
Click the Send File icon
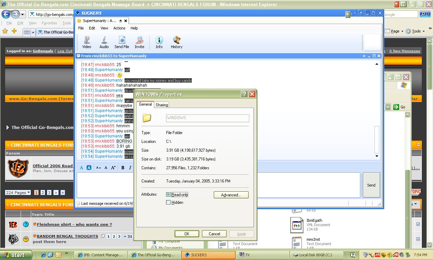pyautogui.click(x=121, y=42)
